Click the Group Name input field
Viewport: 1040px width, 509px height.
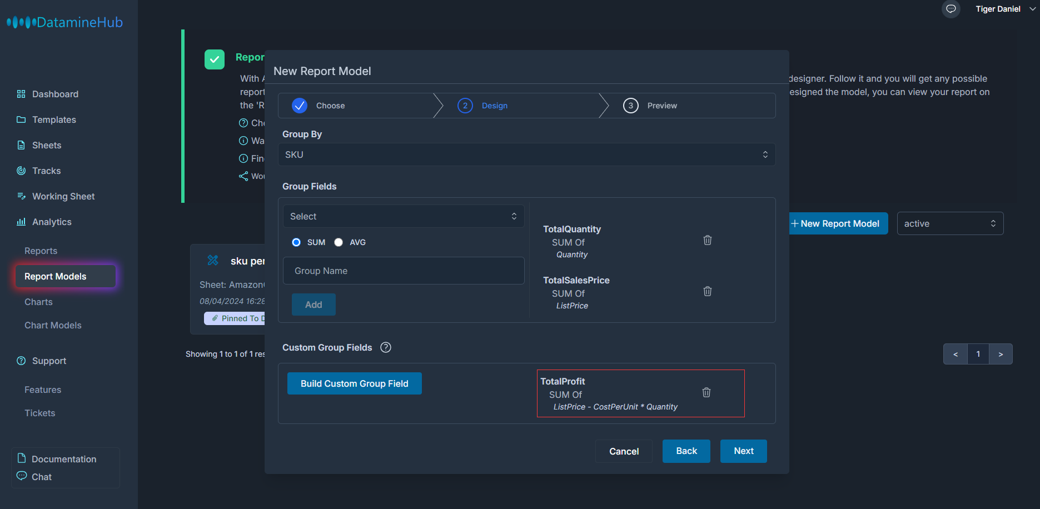(404, 271)
